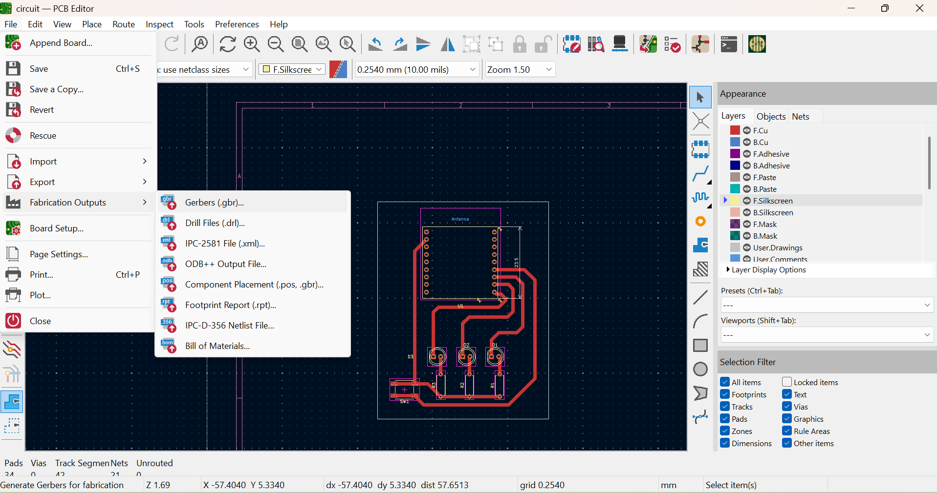Image resolution: width=937 pixels, height=493 pixels.
Task: Click the Zoom In magnifier icon
Action: point(252,44)
